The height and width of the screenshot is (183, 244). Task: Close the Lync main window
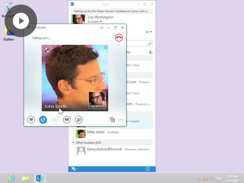point(152,4)
